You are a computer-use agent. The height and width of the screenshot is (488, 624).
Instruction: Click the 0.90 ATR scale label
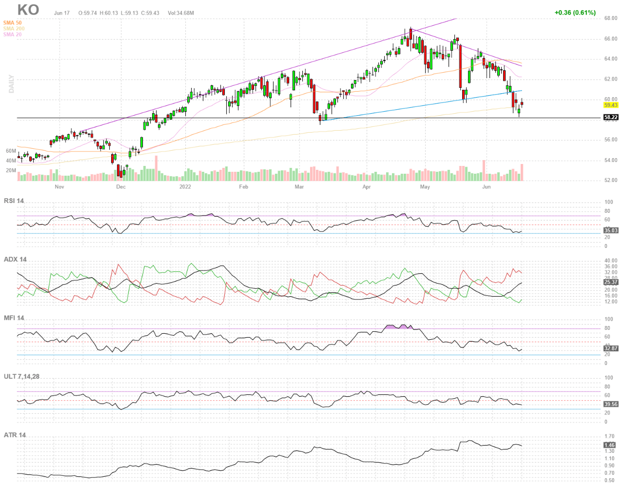(x=609, y=466)
